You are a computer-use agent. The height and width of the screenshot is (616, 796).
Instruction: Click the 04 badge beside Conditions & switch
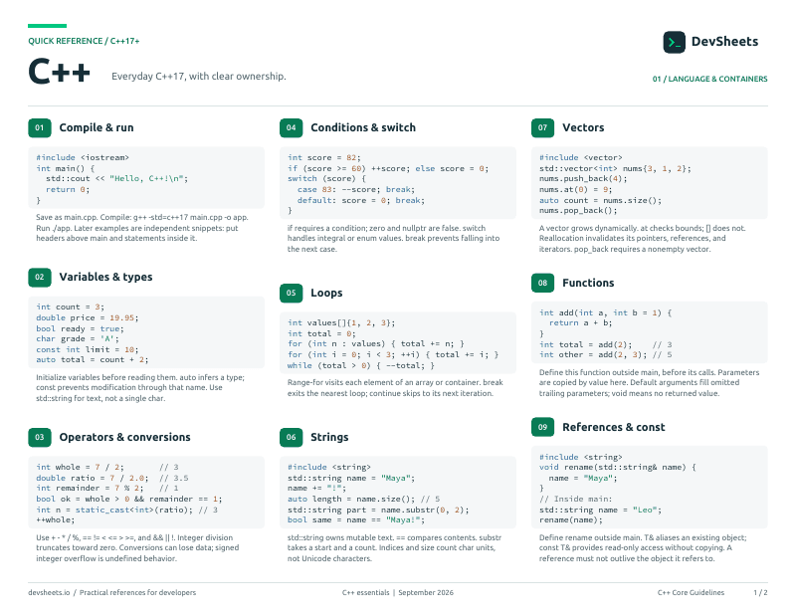click(x=291, y=127)
